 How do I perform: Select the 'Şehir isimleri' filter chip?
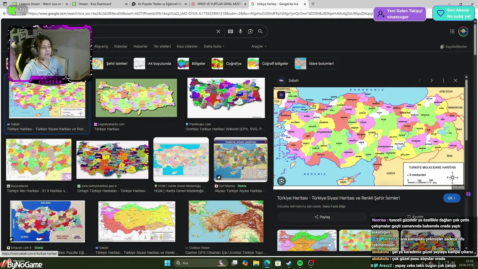[111, 64]
